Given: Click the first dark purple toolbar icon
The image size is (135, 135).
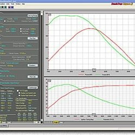Looking at the screenshot, I should [x=9, y=7].
